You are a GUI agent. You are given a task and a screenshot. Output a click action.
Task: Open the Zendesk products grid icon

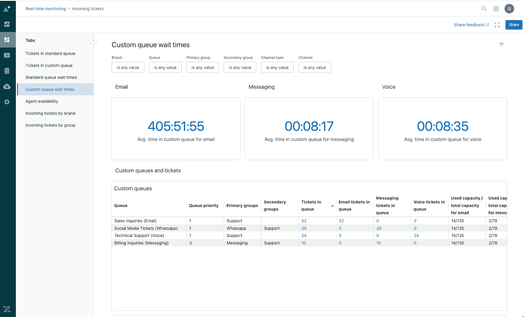tap(496, 9)
